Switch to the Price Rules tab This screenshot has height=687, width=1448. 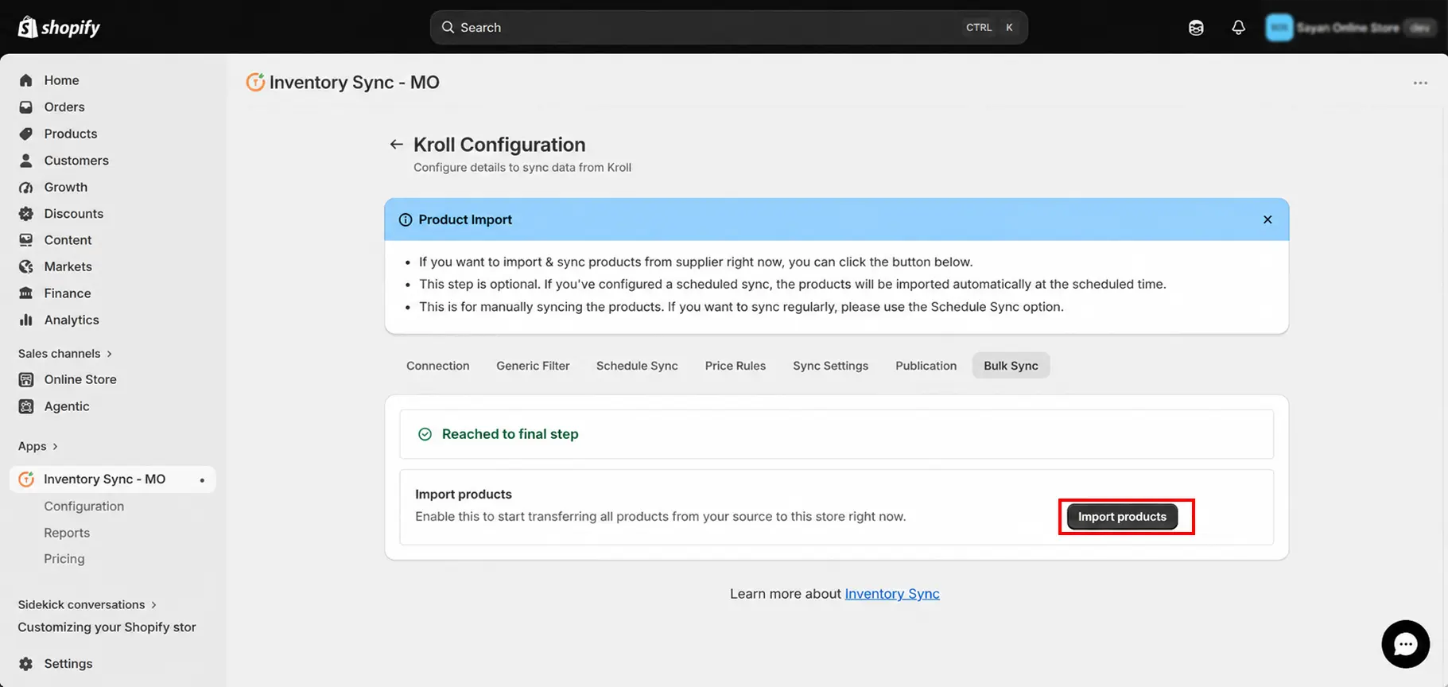[736, 366]
